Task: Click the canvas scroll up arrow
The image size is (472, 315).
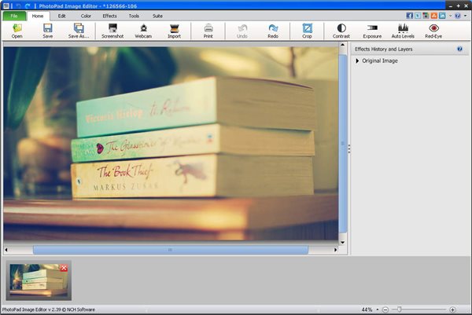Action: [342, 45]
